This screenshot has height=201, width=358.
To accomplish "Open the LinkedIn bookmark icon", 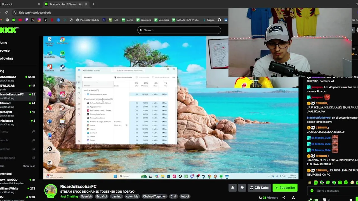I will click(226, 20).
